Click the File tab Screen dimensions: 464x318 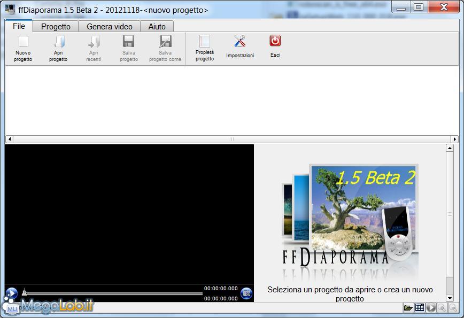[x=19, y=26]
